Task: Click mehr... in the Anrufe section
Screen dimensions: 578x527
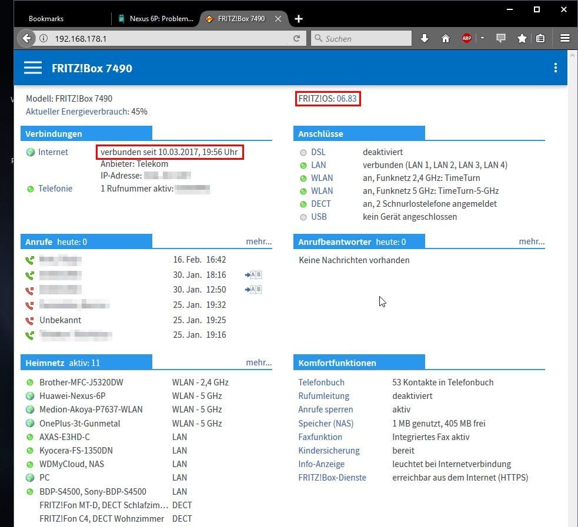Action: pyautogui.click(x=259, y=241)
